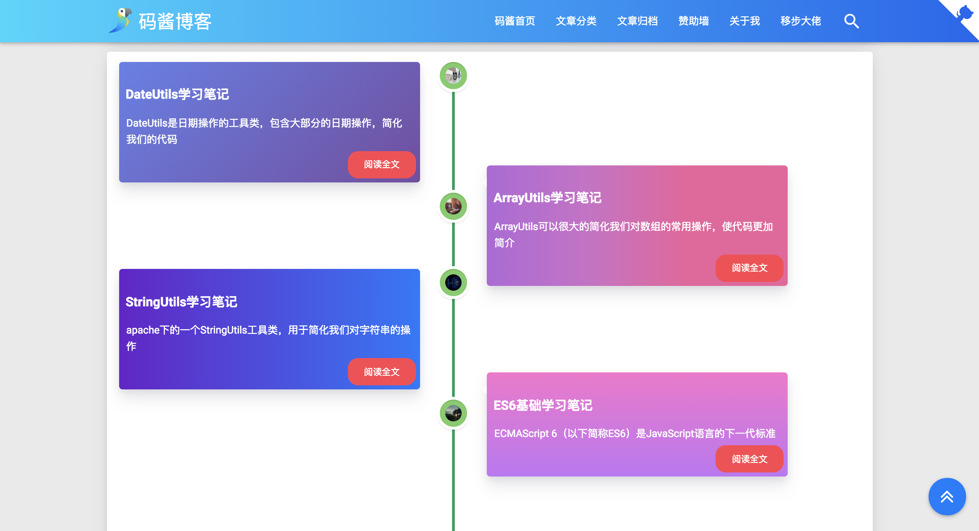
Task: Click 阅读全文 on StringUtils card
Action: [382, 372]
